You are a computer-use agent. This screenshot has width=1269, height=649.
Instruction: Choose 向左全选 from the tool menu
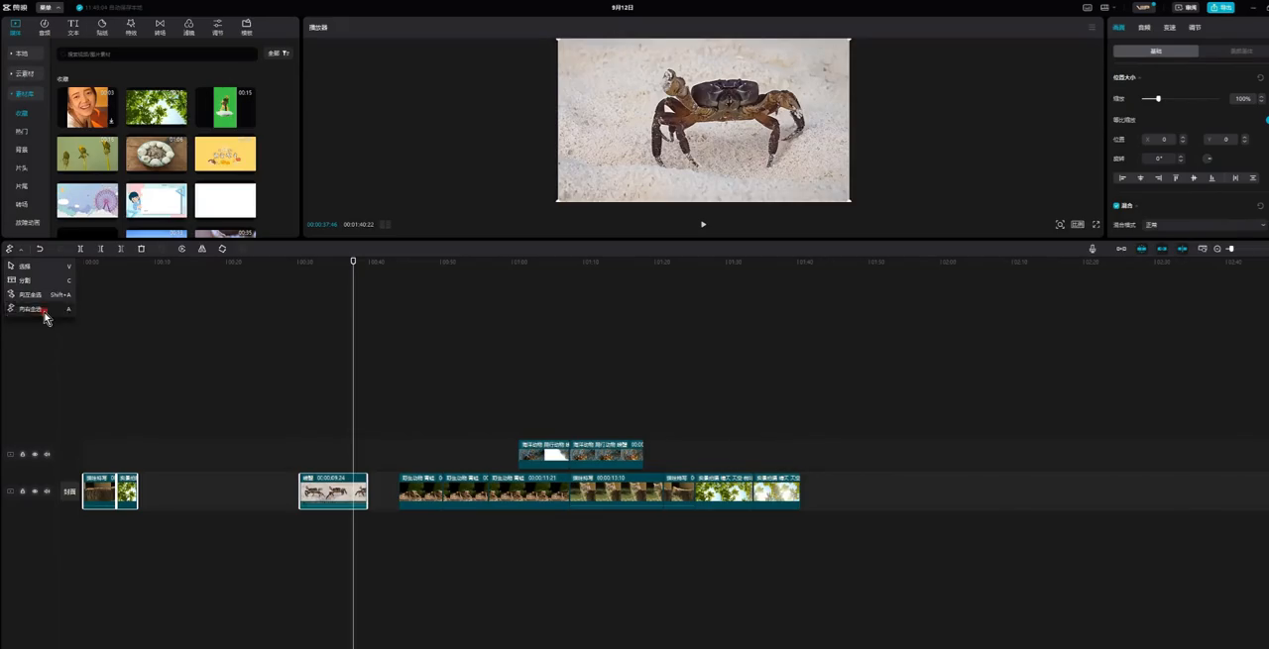tap(40, 294)
